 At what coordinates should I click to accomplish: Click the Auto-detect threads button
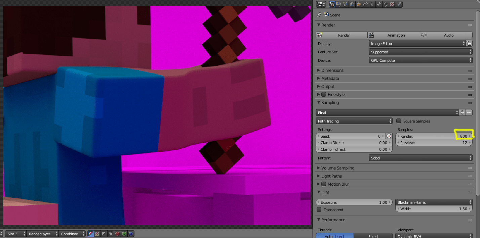pos(334,236)
